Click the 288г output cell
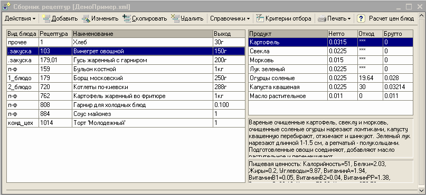The width and height of the screenshot is (426, 195). coord(229,87)
